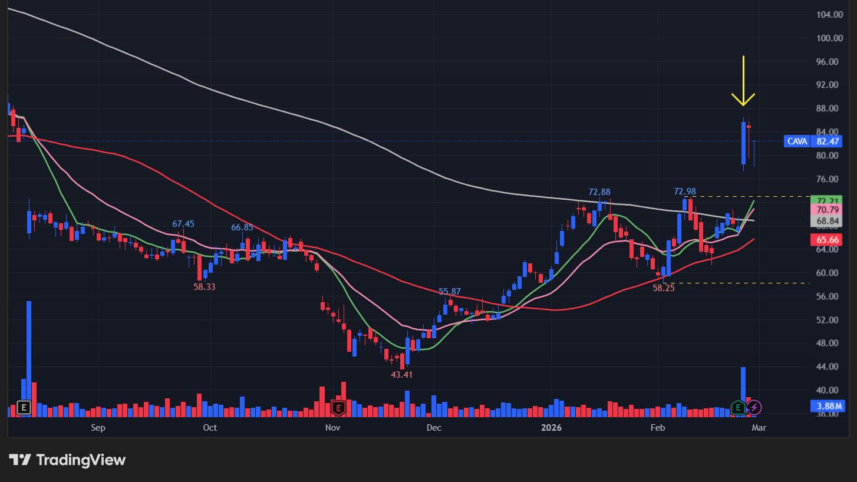Select the blue CAVA 82.47 price label

coord(812,141)
